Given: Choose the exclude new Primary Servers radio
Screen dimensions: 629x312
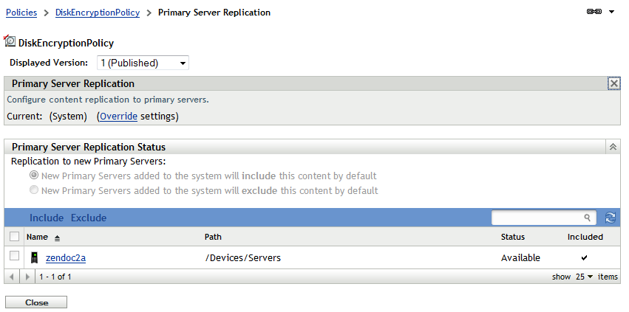Looking at the screenshot, I should [x=34, y=191].
